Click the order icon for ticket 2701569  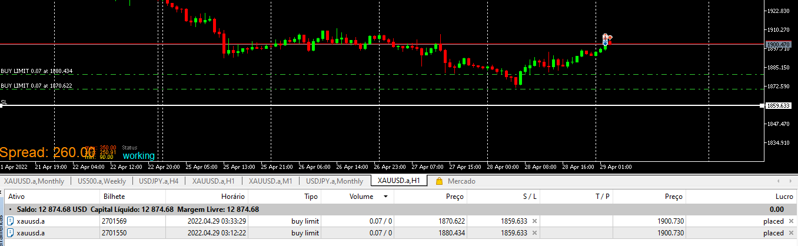tap(10, 221)
